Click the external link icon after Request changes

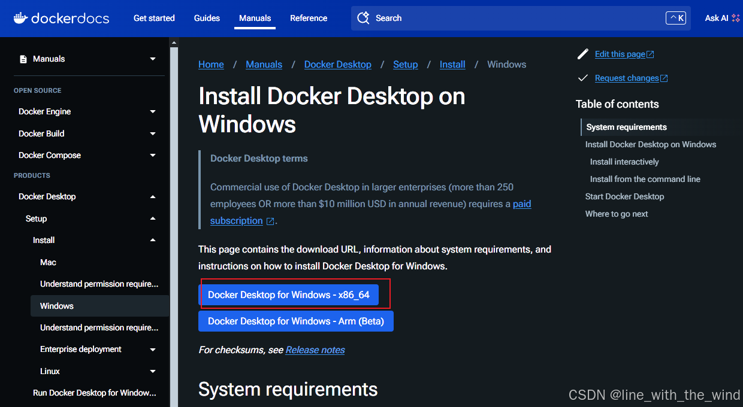(x=664, y=78)
